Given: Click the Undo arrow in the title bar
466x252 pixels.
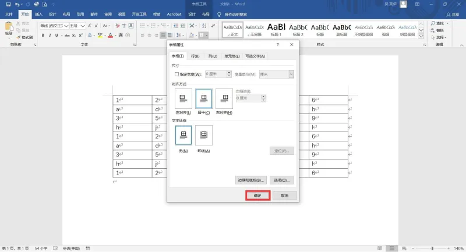Looking at the screenshot, I should [x=17, y=4].
